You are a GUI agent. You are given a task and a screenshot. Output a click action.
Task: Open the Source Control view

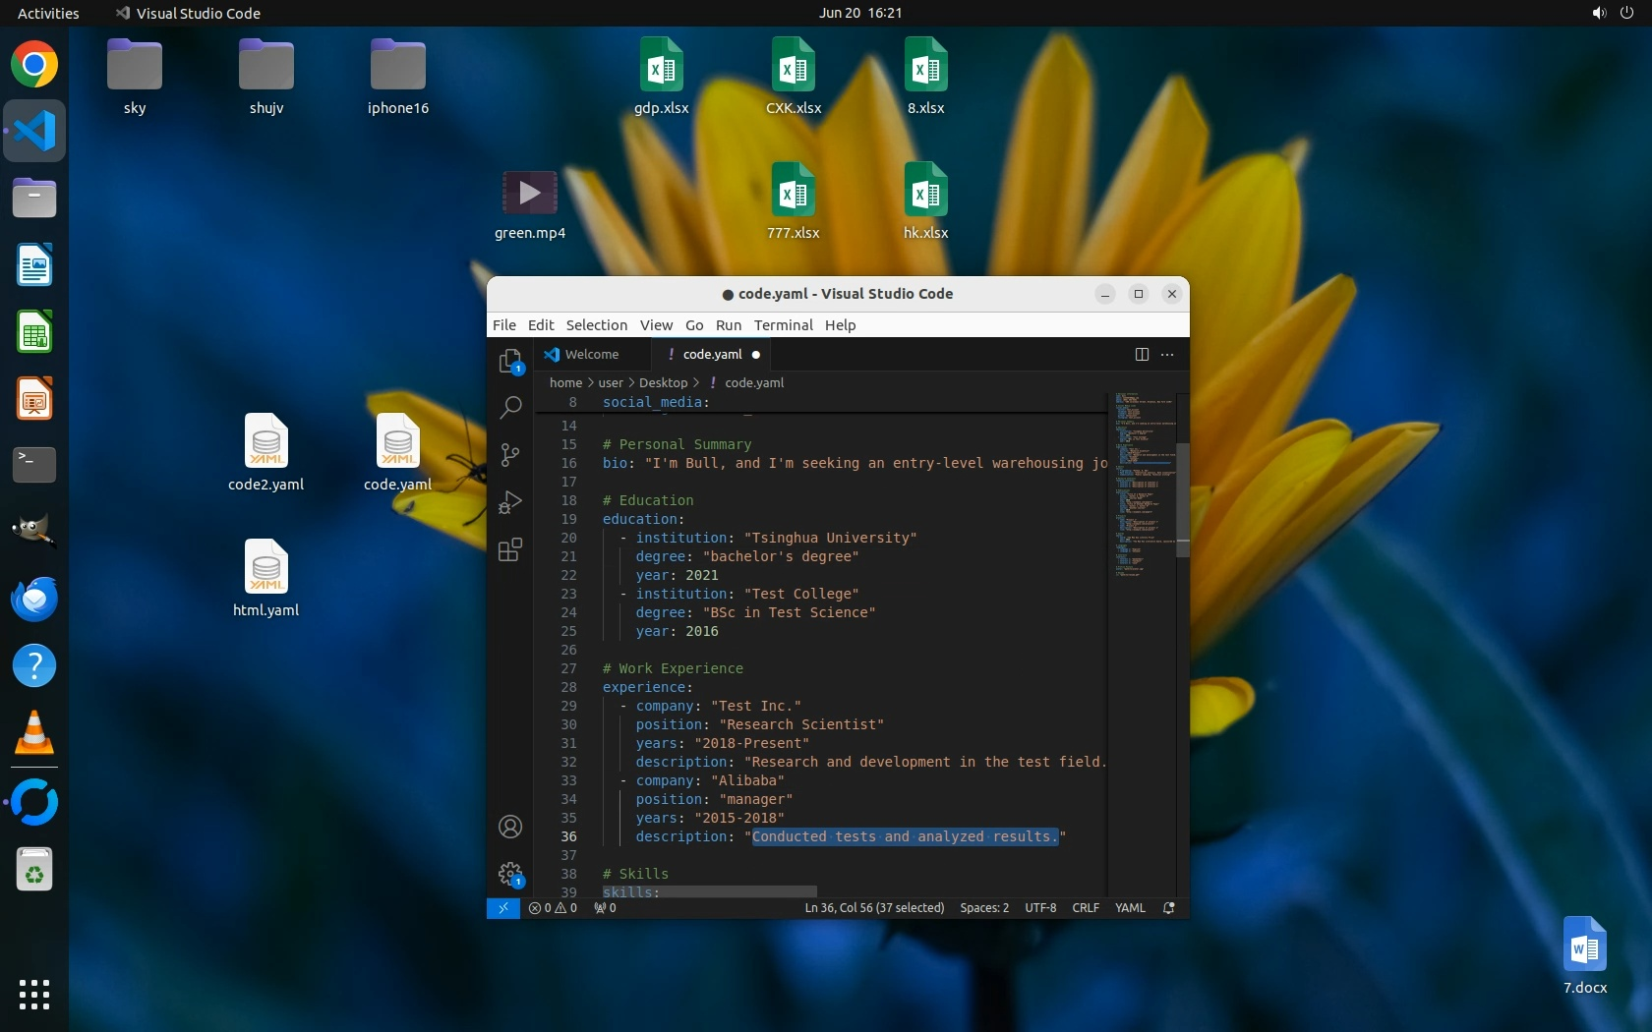coord(509,454)
